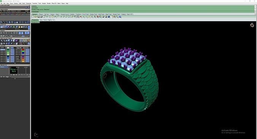The image size is (257, 139).
Task: Click the Welcome to Matrix project thumbnail
Action: (x=14, y=70)
